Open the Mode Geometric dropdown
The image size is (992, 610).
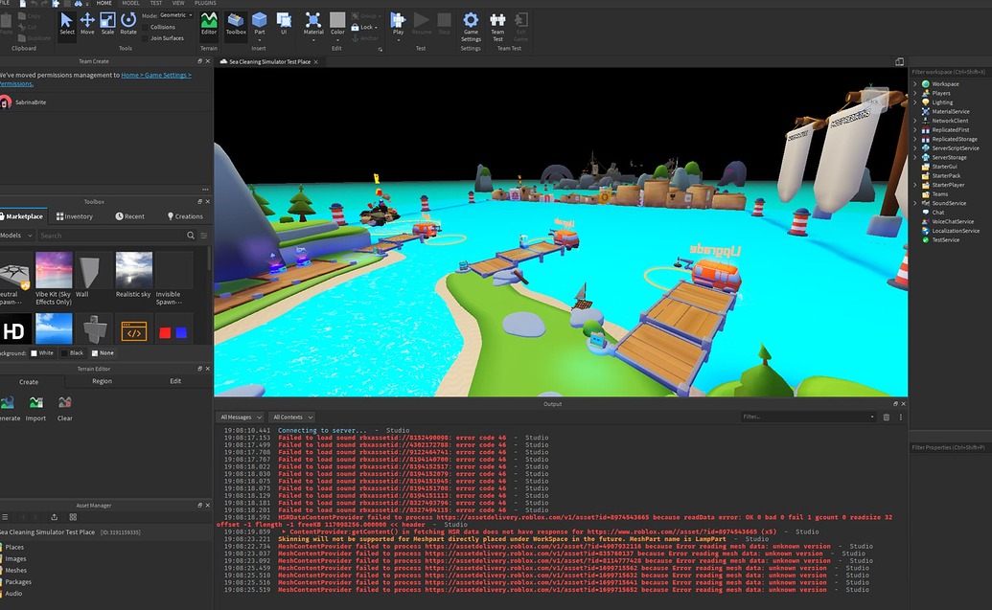pyautogui.click(x=176, y=15)
